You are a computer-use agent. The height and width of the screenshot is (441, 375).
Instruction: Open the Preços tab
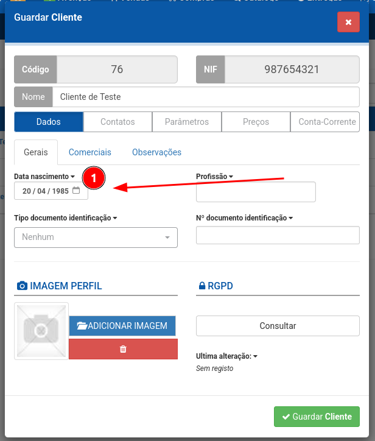256,122
